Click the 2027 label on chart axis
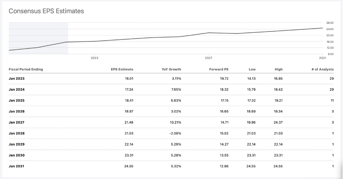343x179 pixels. click(209, 58)
